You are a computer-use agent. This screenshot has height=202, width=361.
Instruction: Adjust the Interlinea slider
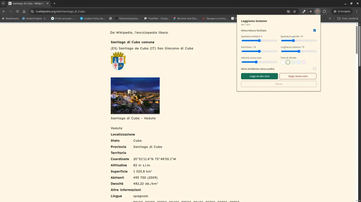coord(259,51)
